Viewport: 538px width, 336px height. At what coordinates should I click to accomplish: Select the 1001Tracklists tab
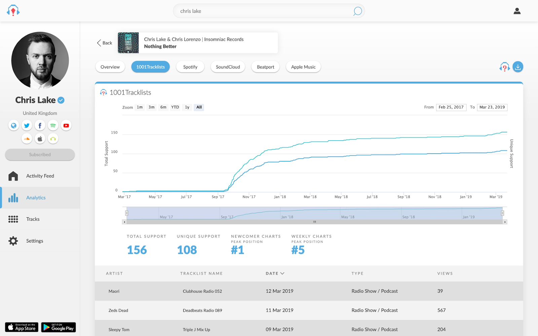click(x=151, y=67)
